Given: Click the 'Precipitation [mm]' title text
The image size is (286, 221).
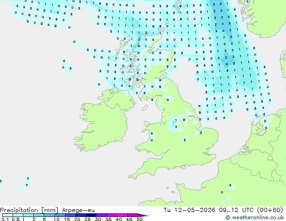Looking at the screenshot, I should (29, 210).
